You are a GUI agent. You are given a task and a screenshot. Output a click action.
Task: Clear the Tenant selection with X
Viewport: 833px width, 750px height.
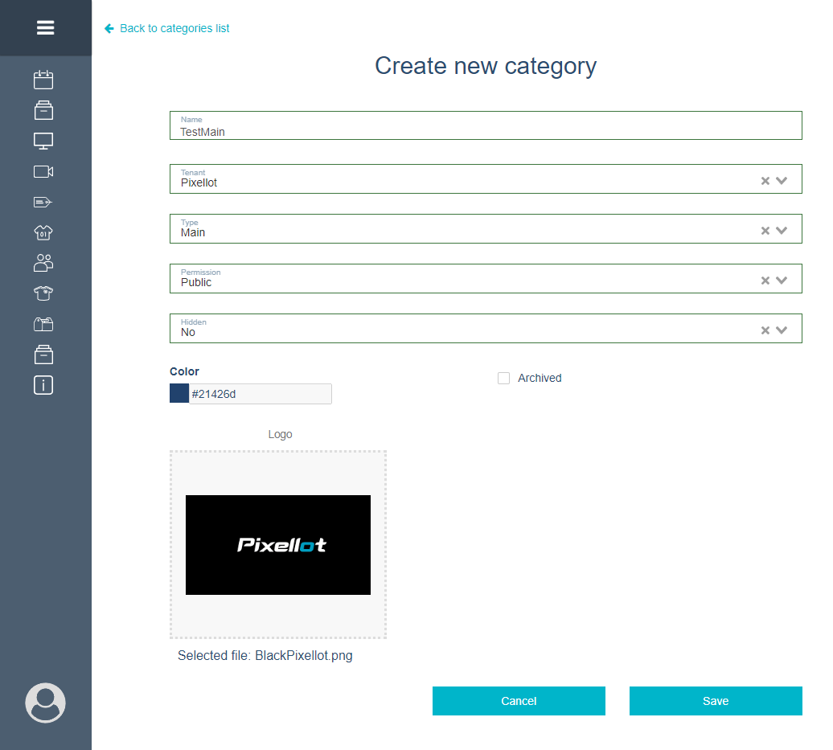point(765,181)
